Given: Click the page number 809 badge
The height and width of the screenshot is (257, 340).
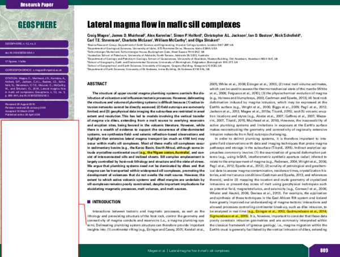Looking at the screenshot, I should 324,250.
